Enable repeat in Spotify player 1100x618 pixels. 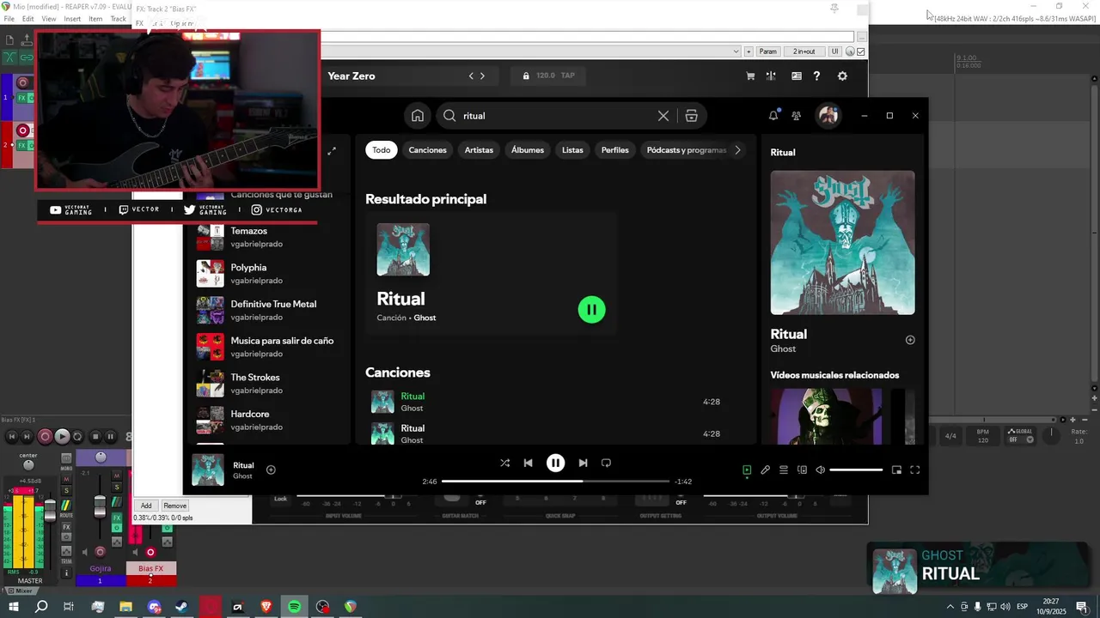(606, 463)
